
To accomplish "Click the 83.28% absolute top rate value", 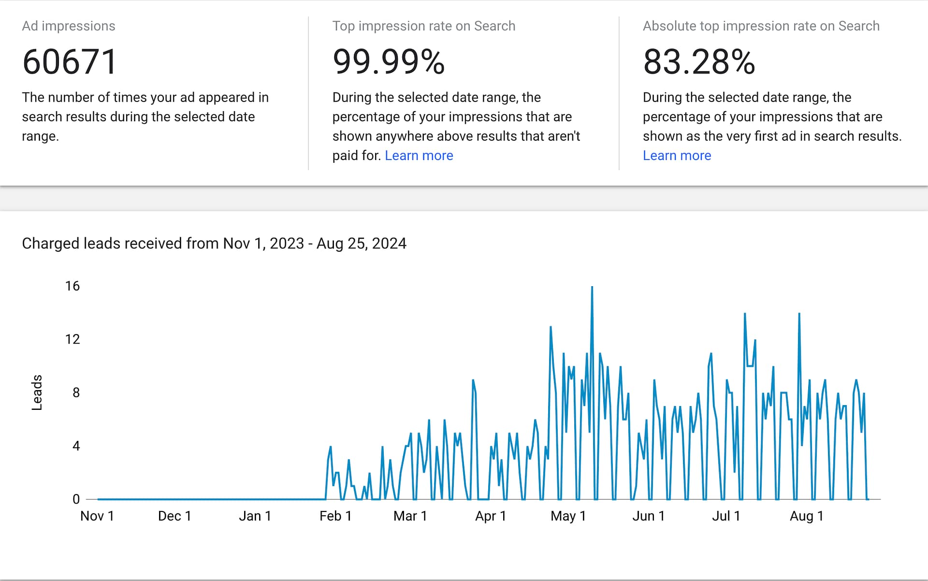I will point(699,62).
